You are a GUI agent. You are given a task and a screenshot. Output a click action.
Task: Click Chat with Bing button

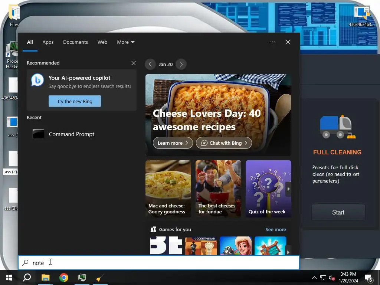pyautogui.click(x=224, y=143)
